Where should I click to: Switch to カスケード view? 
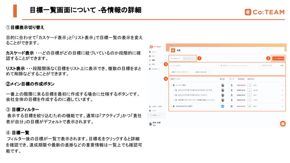pos(176,59)
